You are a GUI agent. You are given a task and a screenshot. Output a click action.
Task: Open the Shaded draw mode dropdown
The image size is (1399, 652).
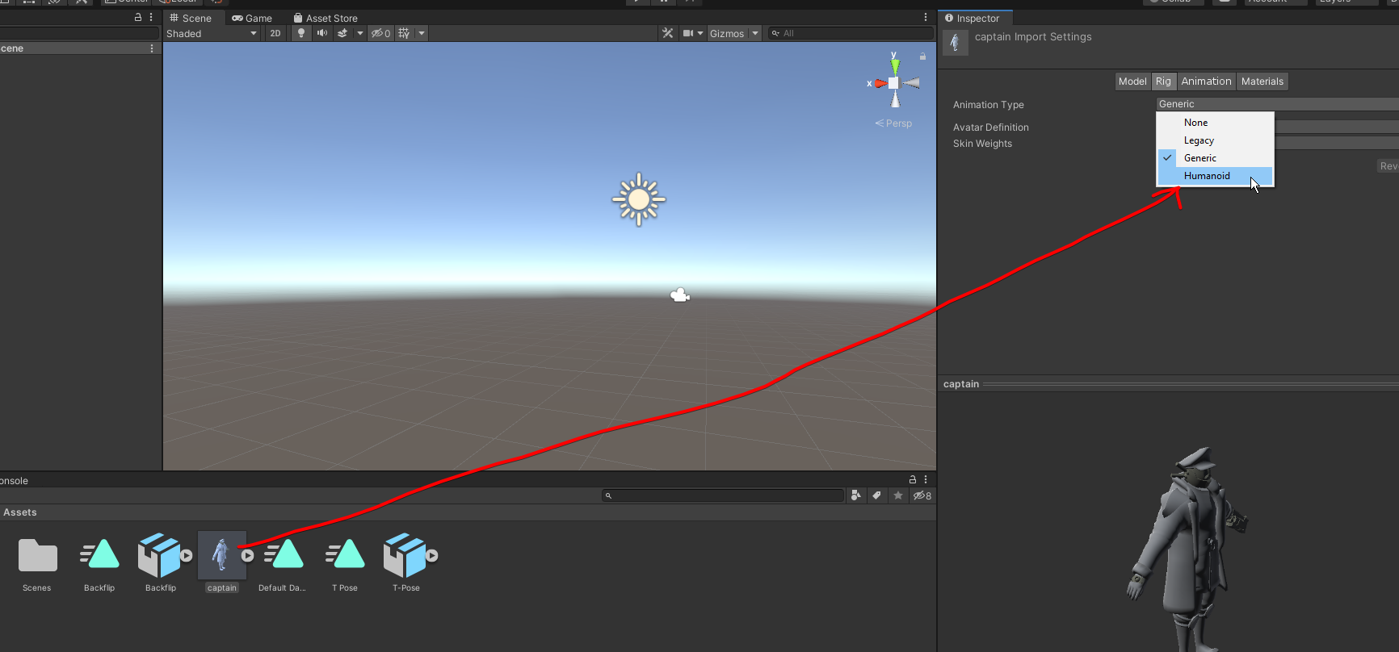(x=212, y=33)
